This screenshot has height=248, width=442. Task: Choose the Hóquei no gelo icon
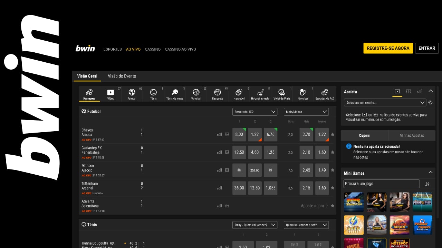[x=260, y=94]
